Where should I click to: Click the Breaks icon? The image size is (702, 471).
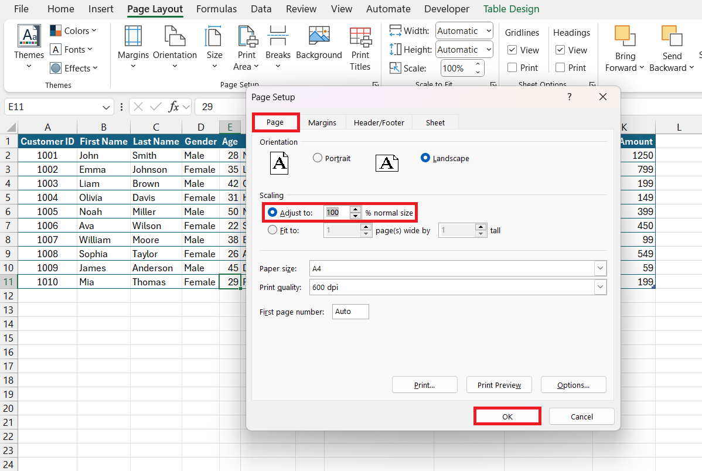tap(278, 36)
